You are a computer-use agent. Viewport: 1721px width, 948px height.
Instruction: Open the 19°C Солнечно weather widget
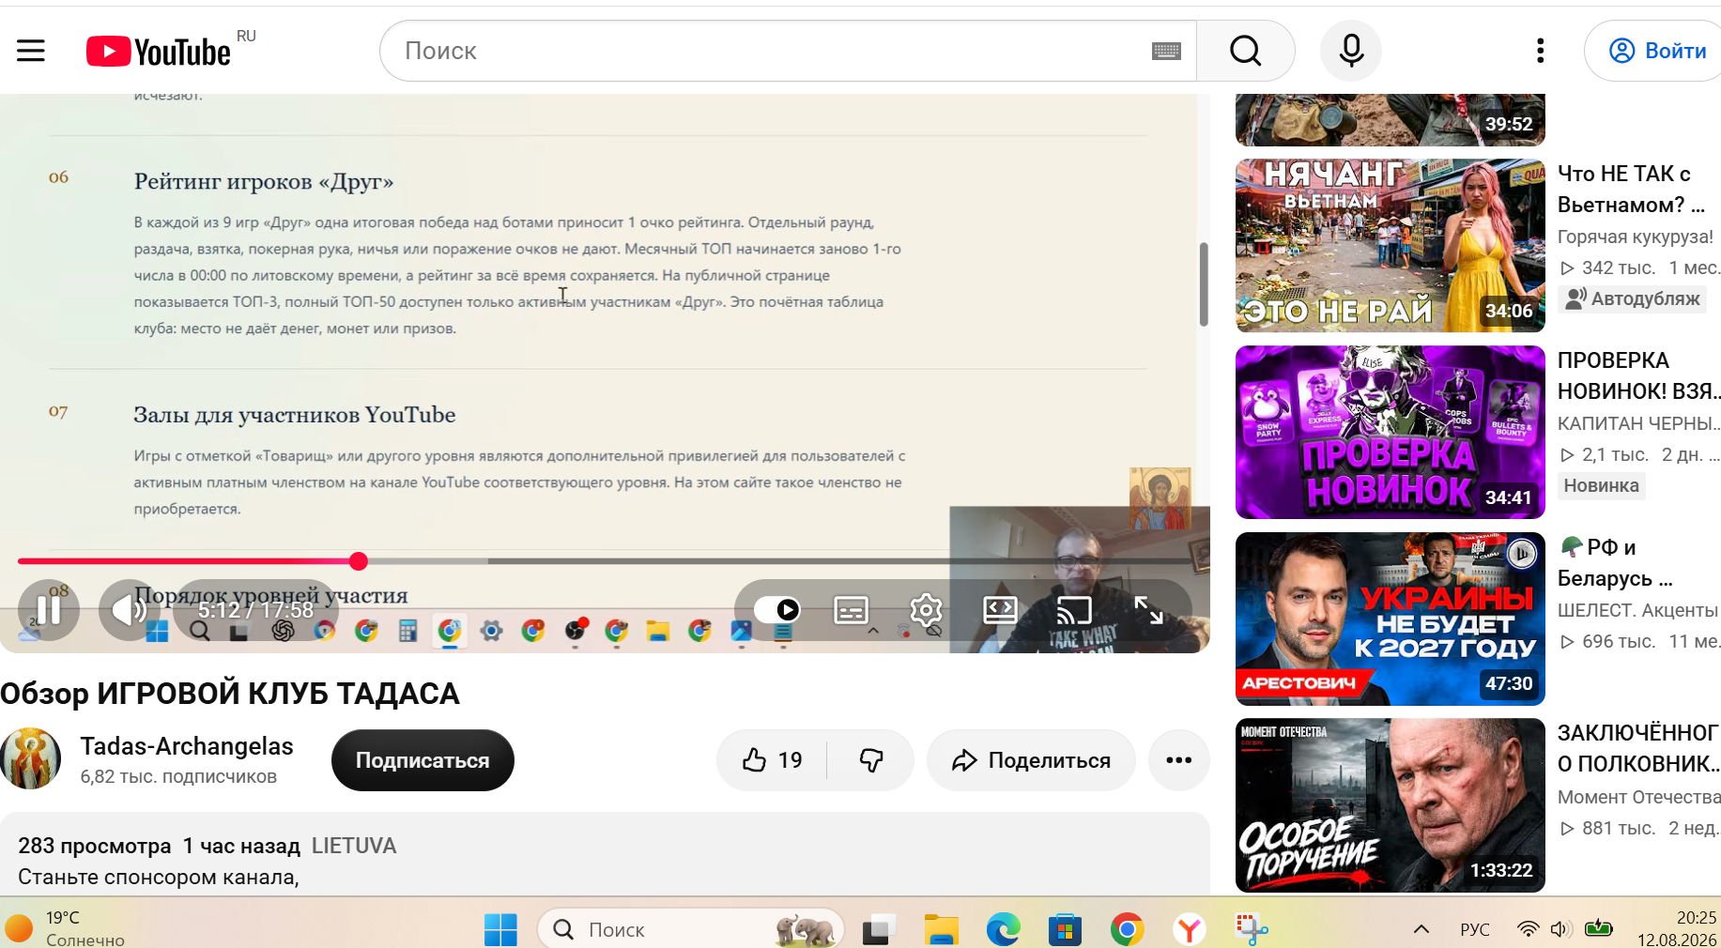66,928
